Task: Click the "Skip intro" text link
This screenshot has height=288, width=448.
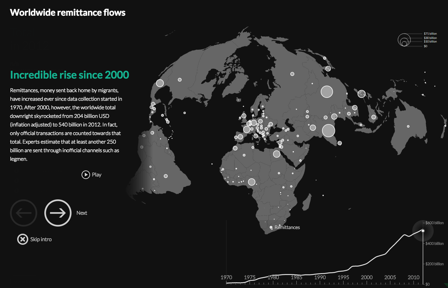Action: pos(41,239)
